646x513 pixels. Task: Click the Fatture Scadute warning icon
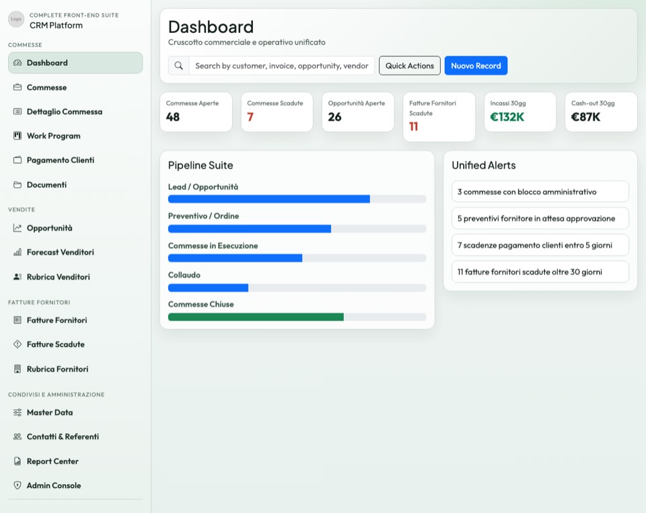coord(17,344)
